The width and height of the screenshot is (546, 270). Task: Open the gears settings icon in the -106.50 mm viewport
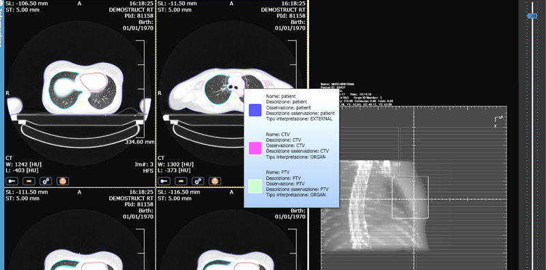point(46,181)
